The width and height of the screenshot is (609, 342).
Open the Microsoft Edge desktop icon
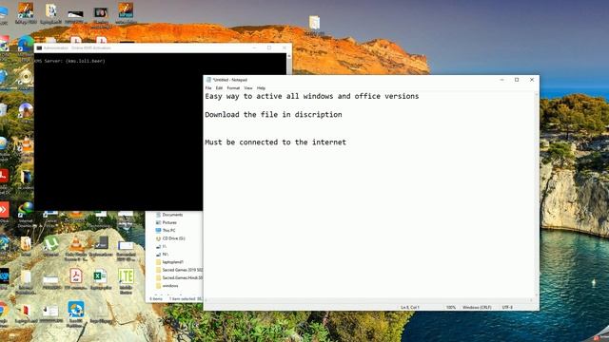tap(26, 44)
